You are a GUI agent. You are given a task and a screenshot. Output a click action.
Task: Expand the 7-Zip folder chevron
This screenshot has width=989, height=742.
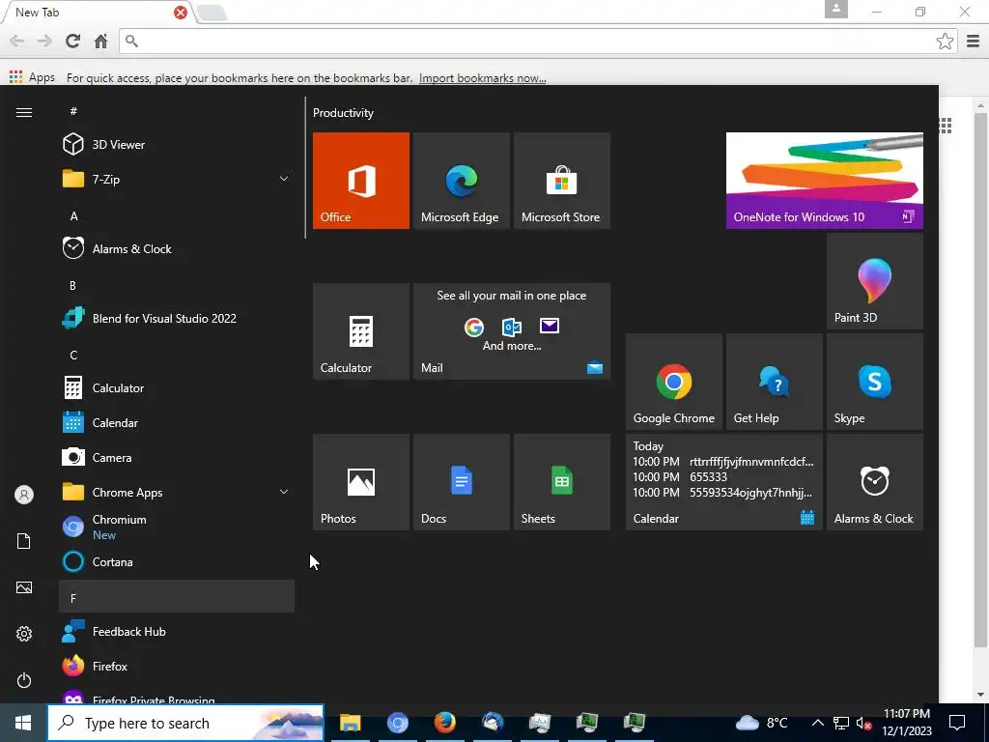pyautogui.click(x=284, y=179)
